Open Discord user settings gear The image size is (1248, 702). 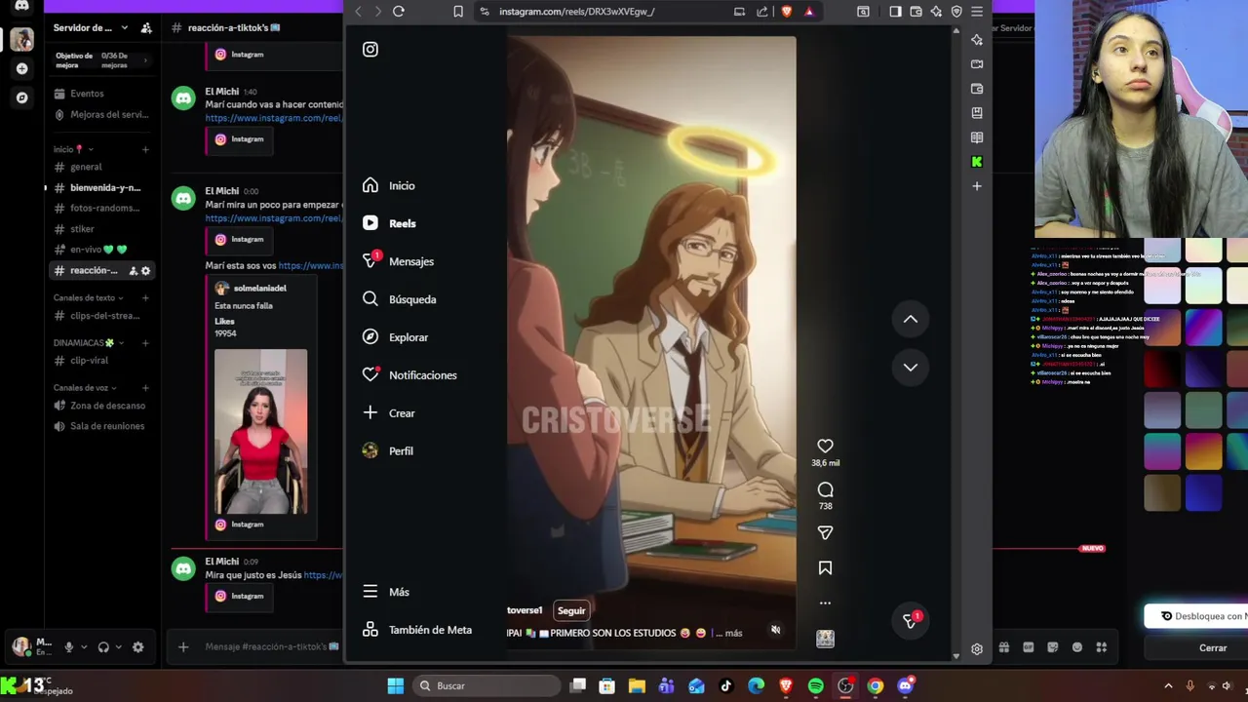pos(137,647)
